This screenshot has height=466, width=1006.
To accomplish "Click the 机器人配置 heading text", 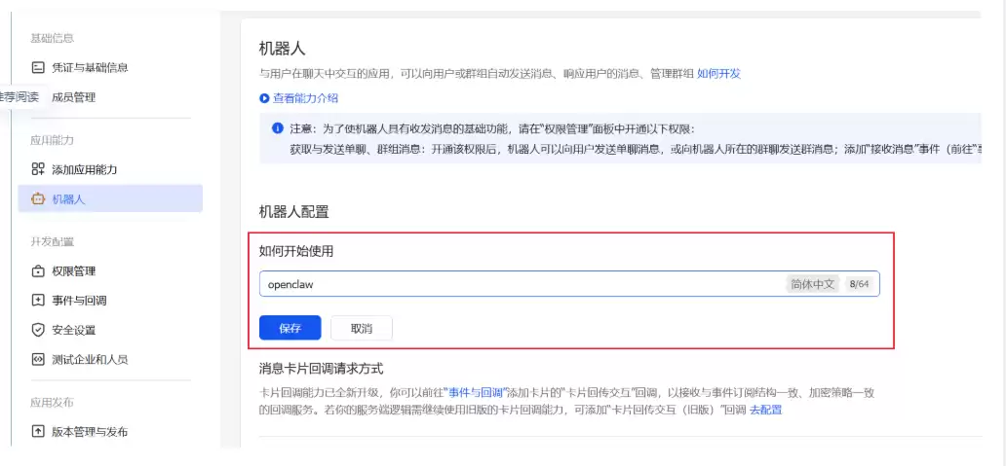I will pyautogui.click(x=293, y=212).
